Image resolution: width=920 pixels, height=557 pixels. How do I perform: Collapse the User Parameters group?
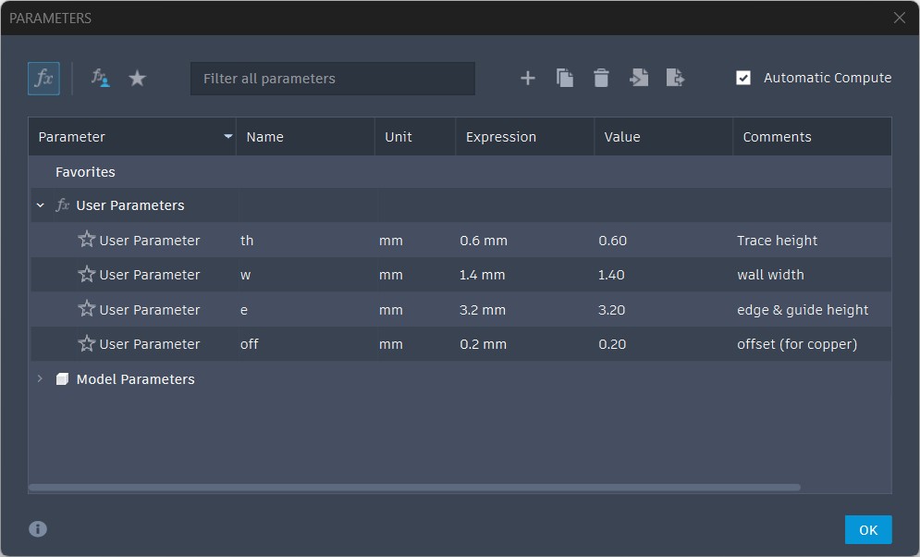click(x=40, y=205)
